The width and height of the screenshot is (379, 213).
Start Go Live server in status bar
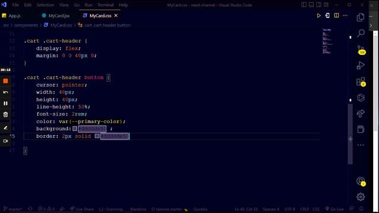334,209
